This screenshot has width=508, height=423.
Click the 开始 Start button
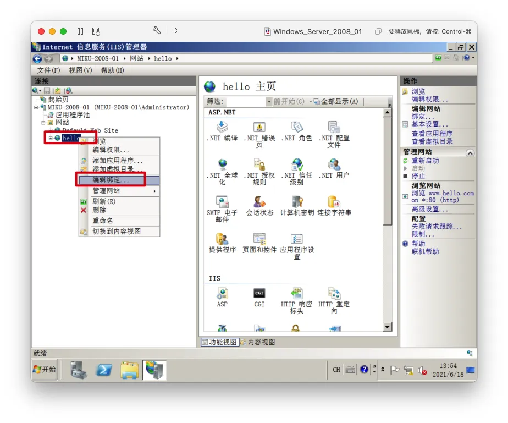coord(45,370)
